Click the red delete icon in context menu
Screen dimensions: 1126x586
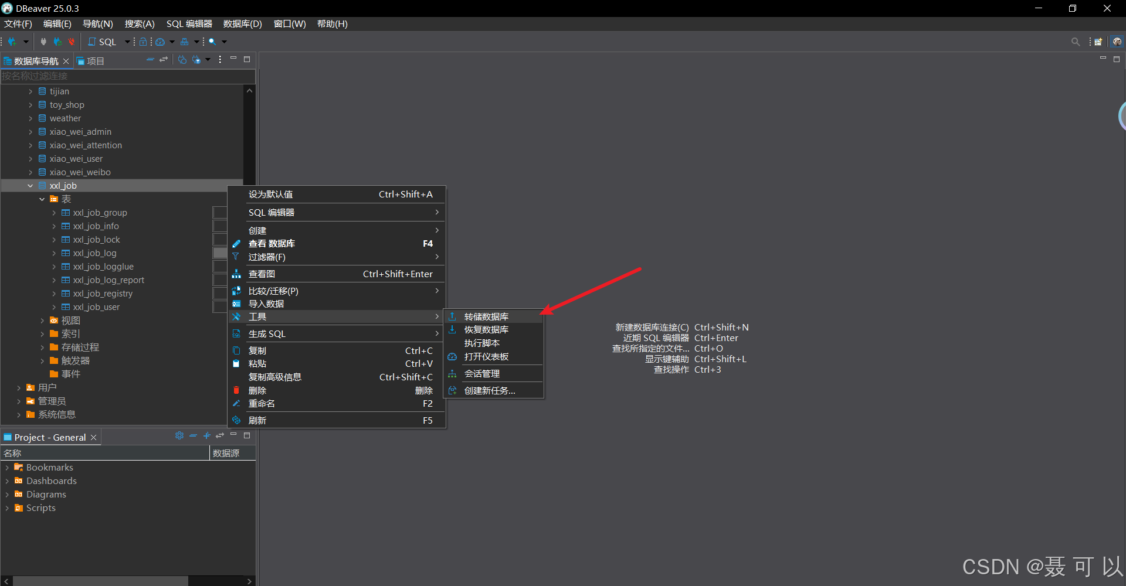click(236, 390)
